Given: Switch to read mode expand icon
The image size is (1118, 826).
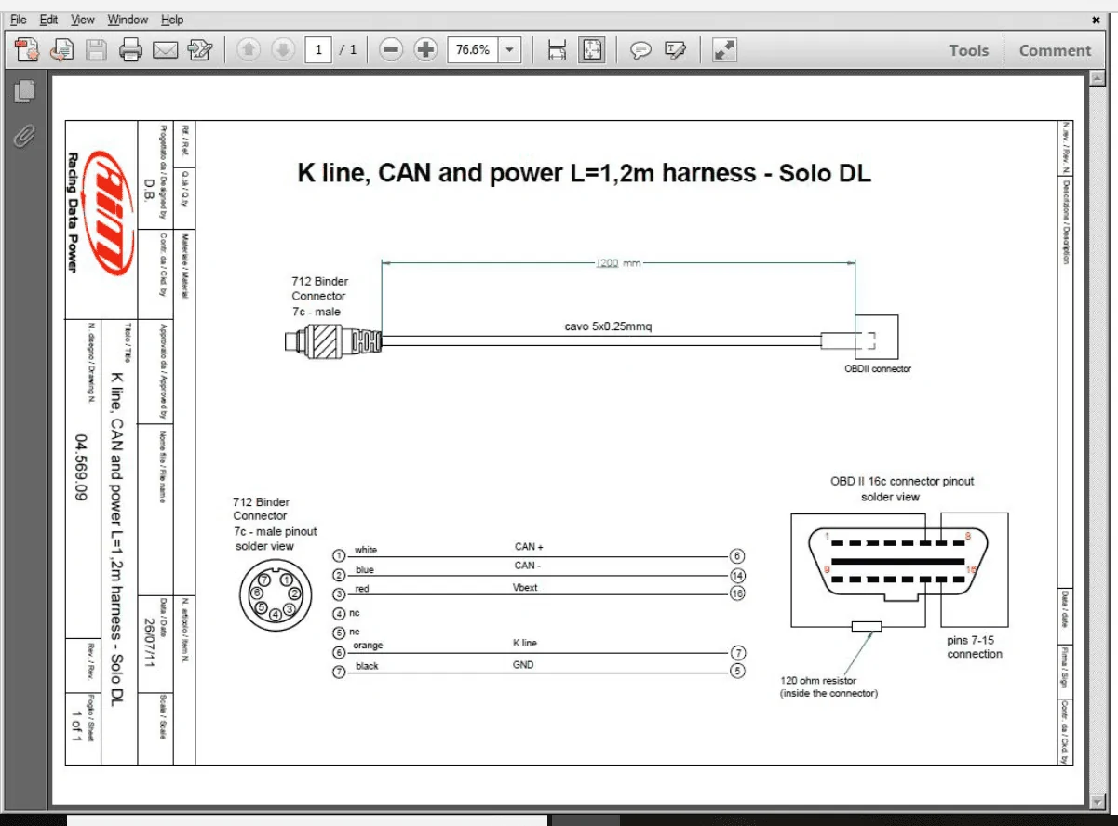Looking at the screenshot, I should pos(724,49).
